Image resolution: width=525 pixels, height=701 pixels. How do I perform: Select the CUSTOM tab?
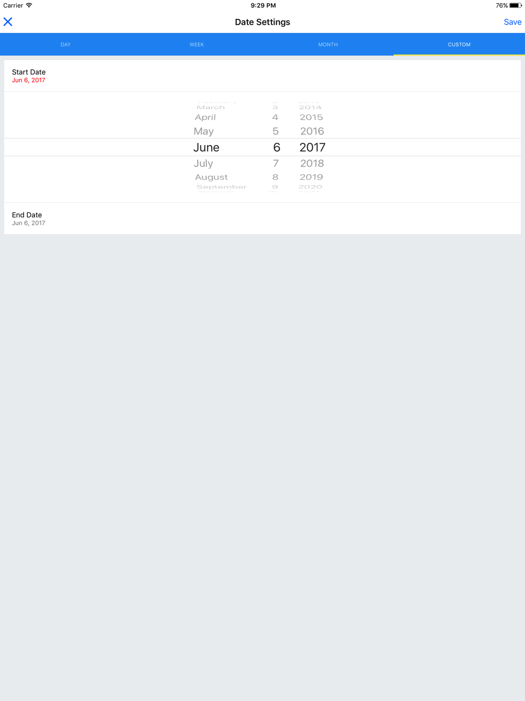pyautogui.click(x=459, y=45)
